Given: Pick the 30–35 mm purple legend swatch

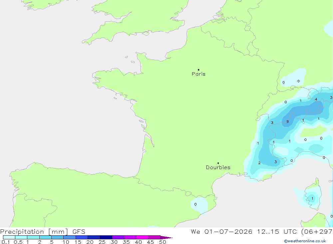Looking at the screenshot, I should tap(118, 237).
